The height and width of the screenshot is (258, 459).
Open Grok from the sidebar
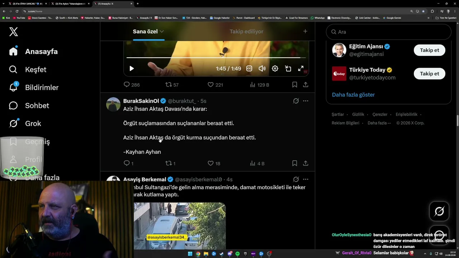(25, 123)
